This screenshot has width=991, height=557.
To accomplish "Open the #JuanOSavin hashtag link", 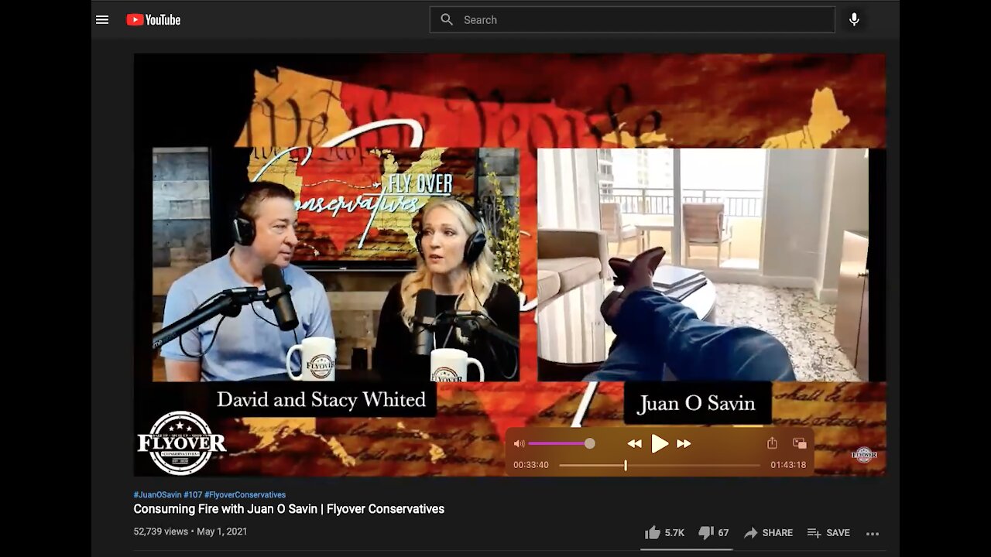I will (x=157, y=495).
